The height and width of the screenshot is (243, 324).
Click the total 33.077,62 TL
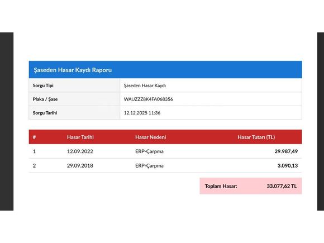(x=282, y=186)
